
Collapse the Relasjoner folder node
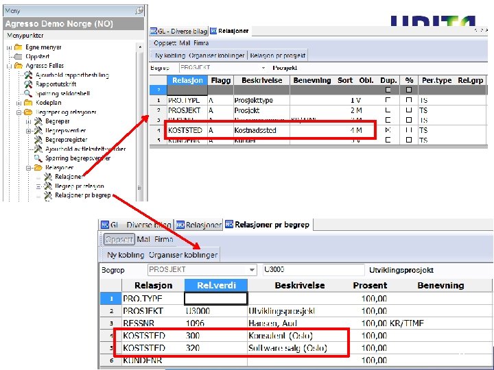coord(29,168)
